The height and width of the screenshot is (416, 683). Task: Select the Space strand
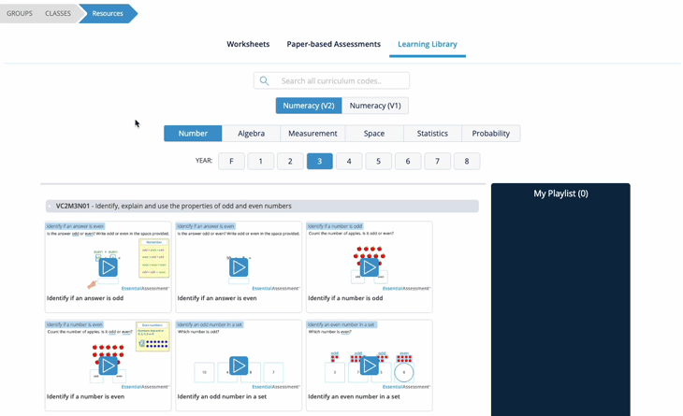pos(374,134)
